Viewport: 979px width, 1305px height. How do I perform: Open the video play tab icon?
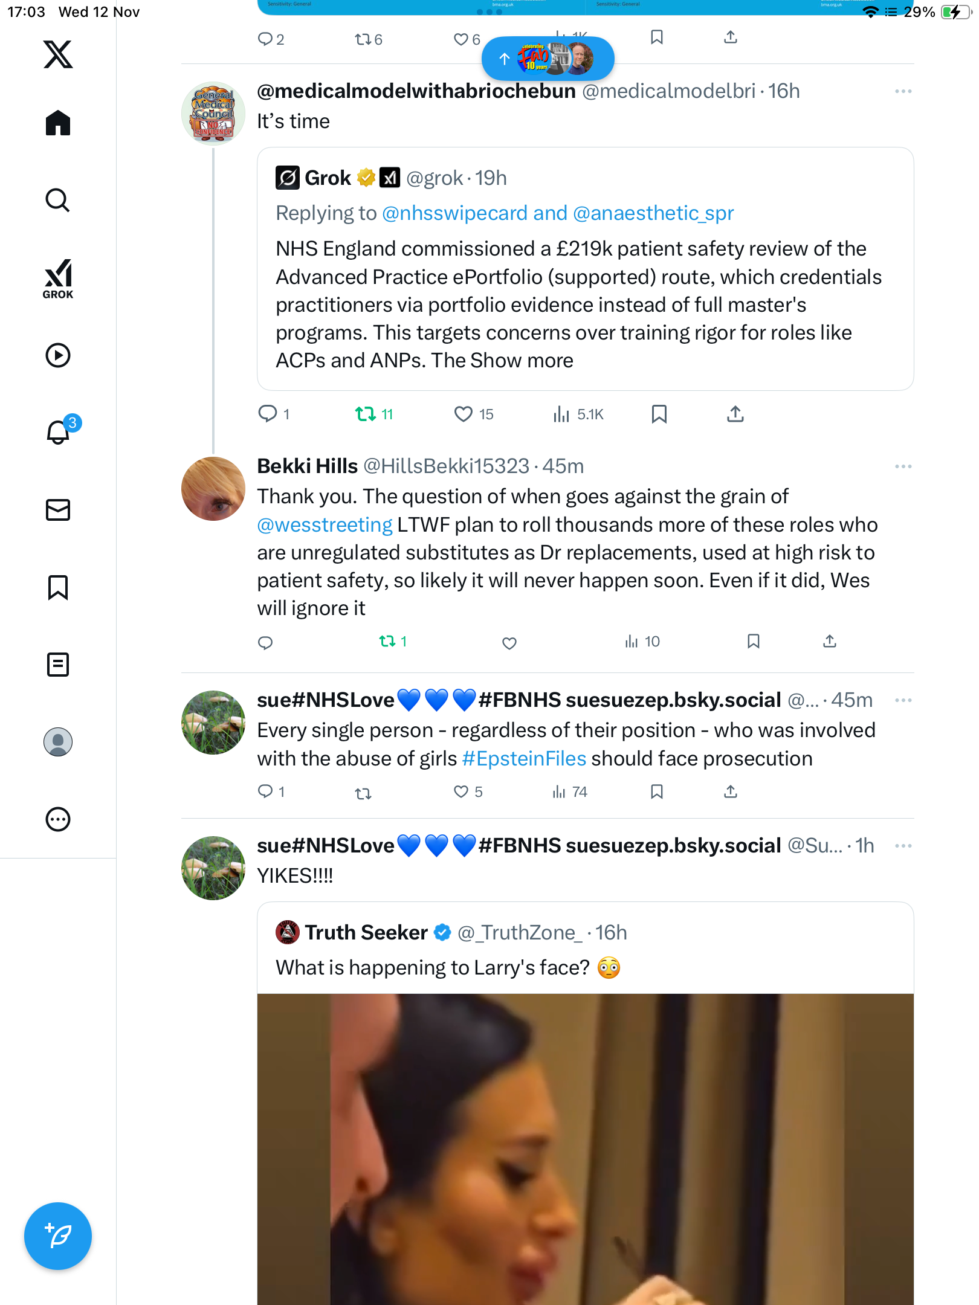click(58, 355)
